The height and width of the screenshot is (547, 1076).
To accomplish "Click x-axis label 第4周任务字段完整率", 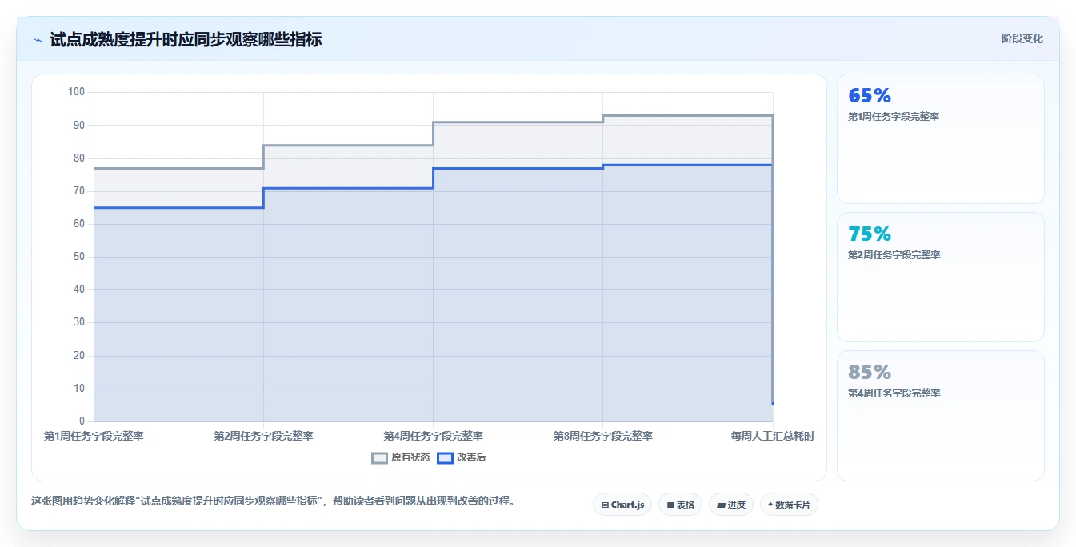I will (433, 436).
